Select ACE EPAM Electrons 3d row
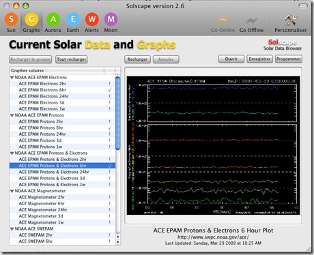Viewport: 314px width, 255px height. tap(62, 103)
